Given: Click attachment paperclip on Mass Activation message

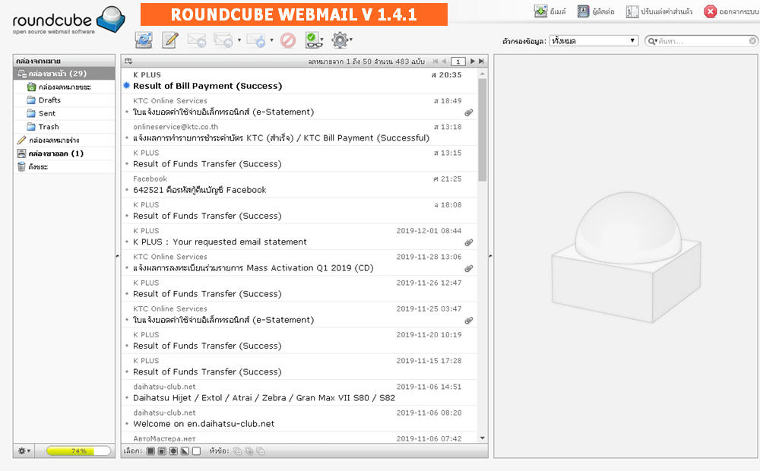Looking at the screenshot, I should 469,268.
